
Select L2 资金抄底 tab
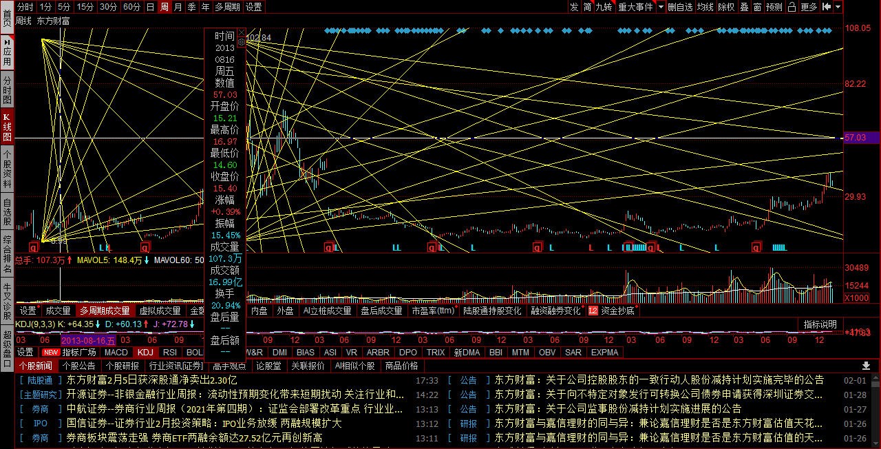pos(612,311)
